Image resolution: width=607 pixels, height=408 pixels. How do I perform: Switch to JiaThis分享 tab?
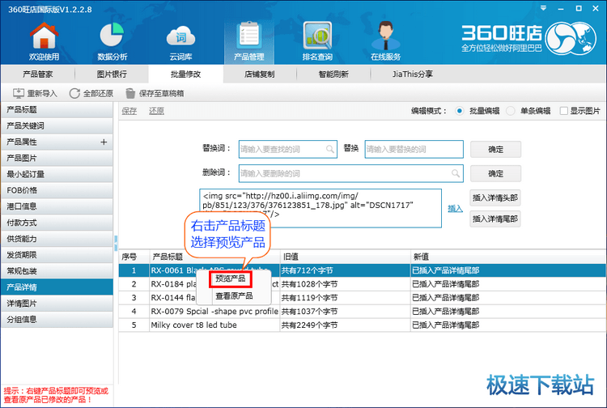[412, 74]
